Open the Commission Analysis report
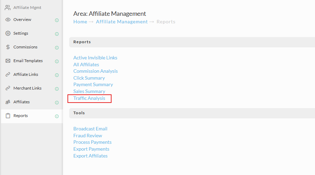315x175 pixels. point(95,71)
